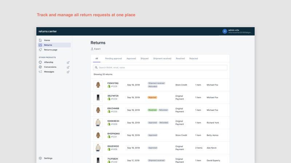Show the Rejected tab
This screenshot has width=291, height=163.
click(194, 58)
